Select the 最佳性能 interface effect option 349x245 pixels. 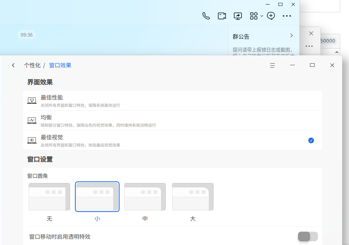[173, 101]
